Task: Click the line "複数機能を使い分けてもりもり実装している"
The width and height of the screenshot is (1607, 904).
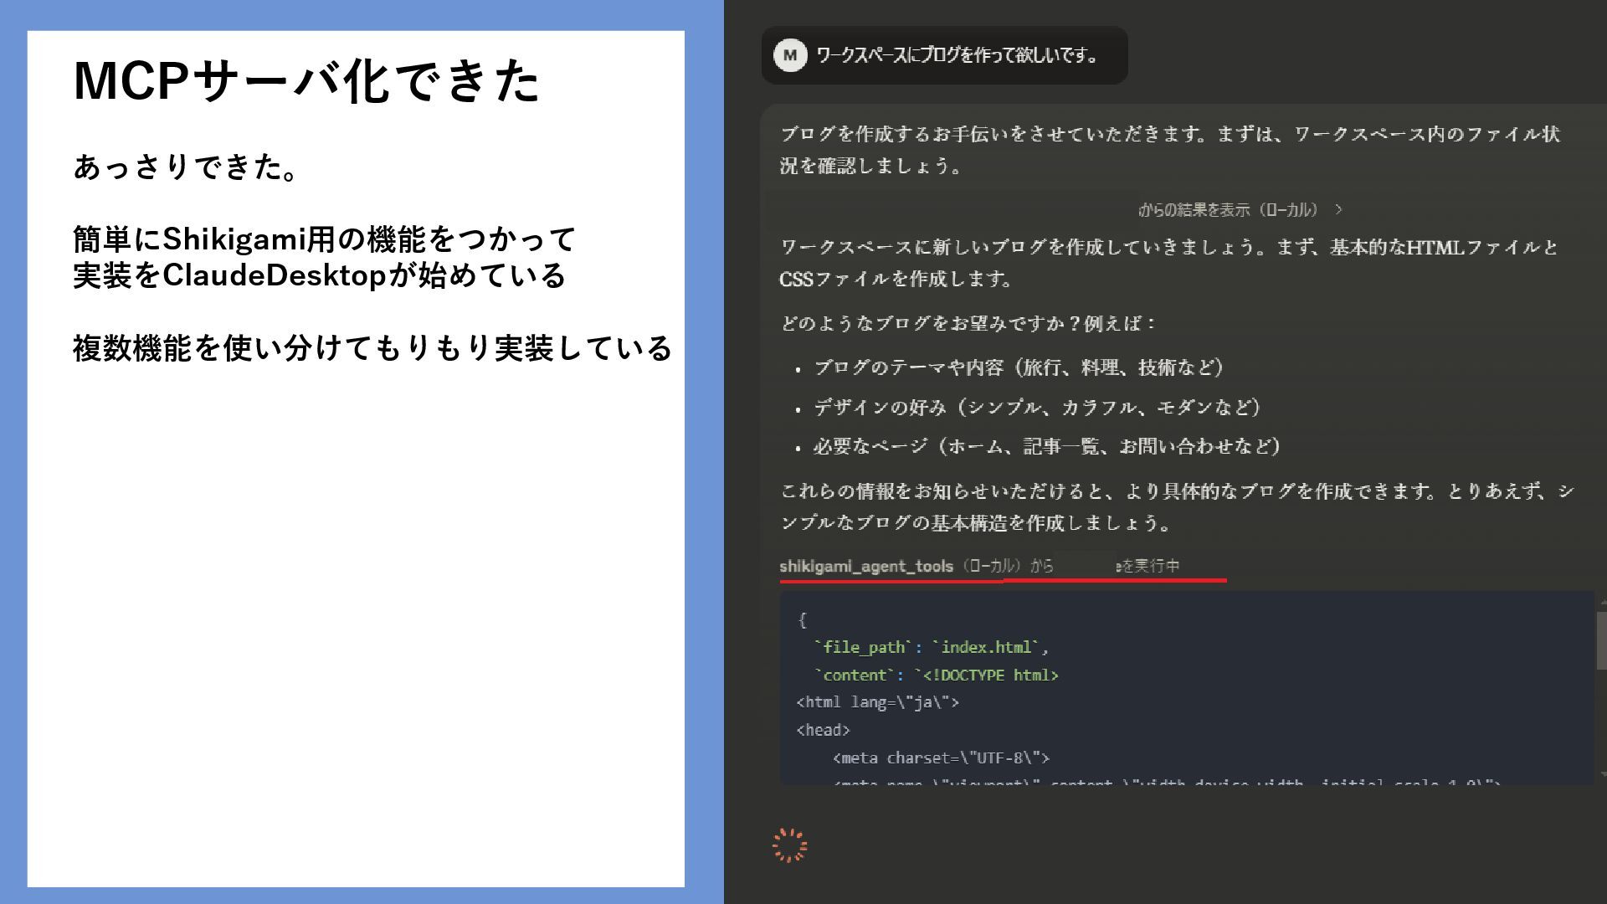Action: (372, 348)
